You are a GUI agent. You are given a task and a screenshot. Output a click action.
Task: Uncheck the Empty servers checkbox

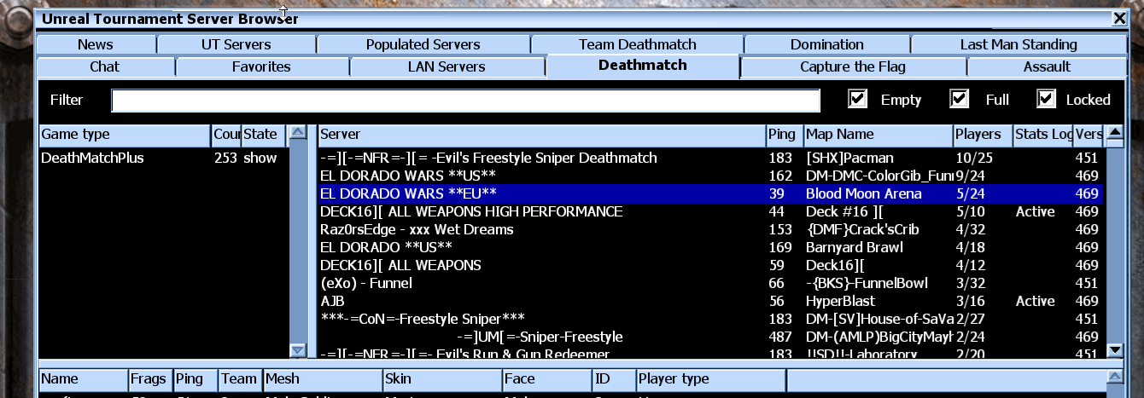click(858, 99)
